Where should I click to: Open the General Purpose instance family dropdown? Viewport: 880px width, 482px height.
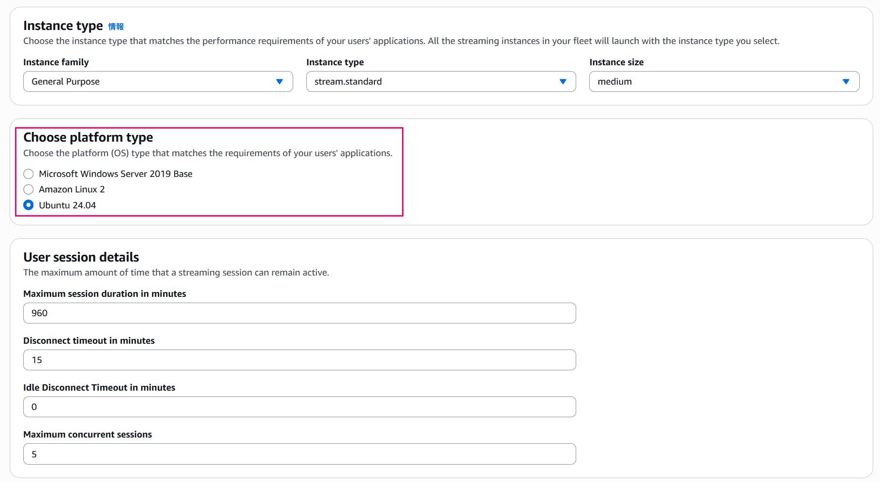point(158,81)
